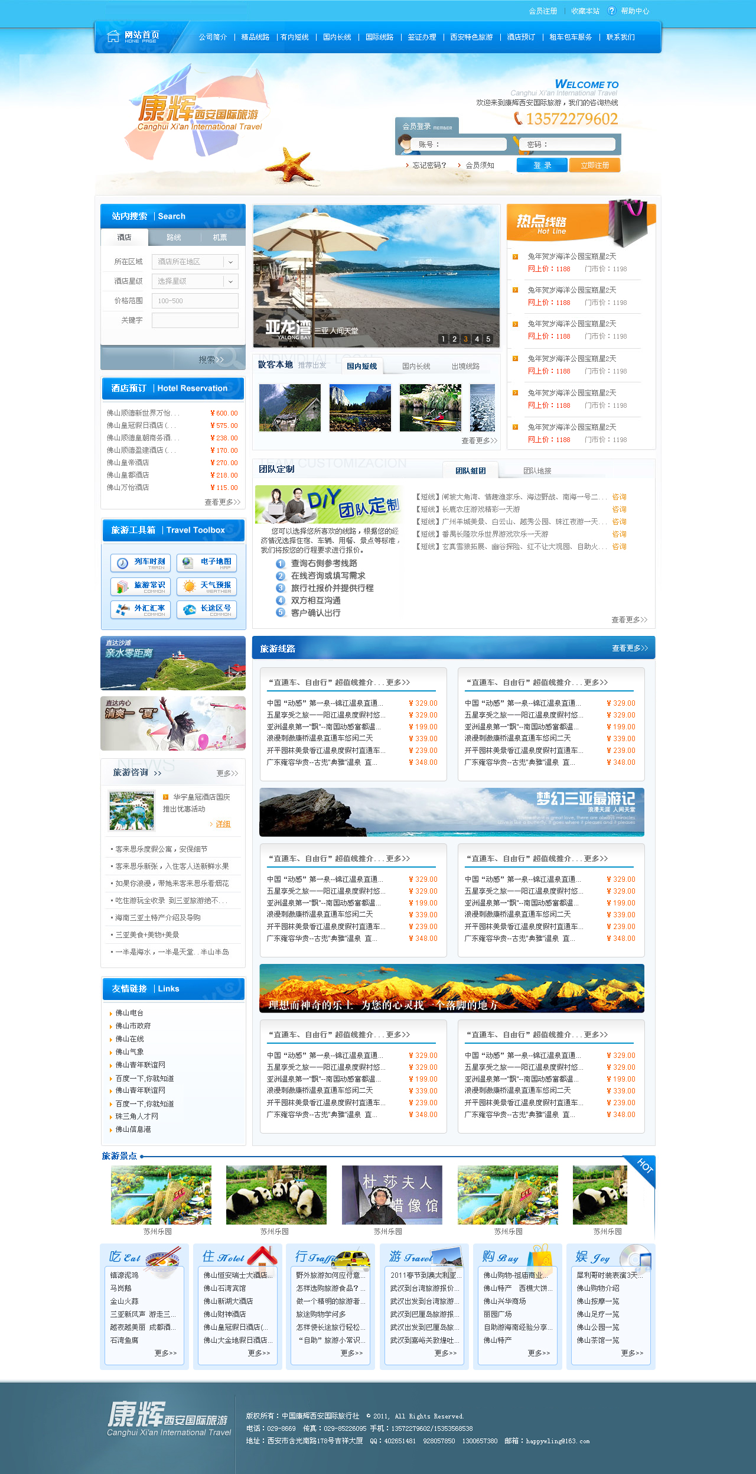
Task: Open the 天气预报 weather forecast tool
Action: pyautogui.click(x=207, y=586)
